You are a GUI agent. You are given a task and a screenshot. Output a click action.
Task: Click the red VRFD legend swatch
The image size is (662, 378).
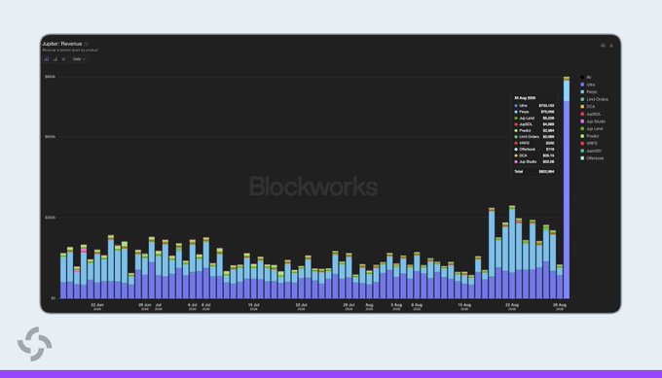click(x=582, y=144)
